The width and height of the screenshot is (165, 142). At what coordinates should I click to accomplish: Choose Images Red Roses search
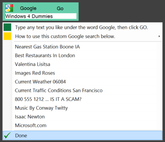click(x=82, y=73)
